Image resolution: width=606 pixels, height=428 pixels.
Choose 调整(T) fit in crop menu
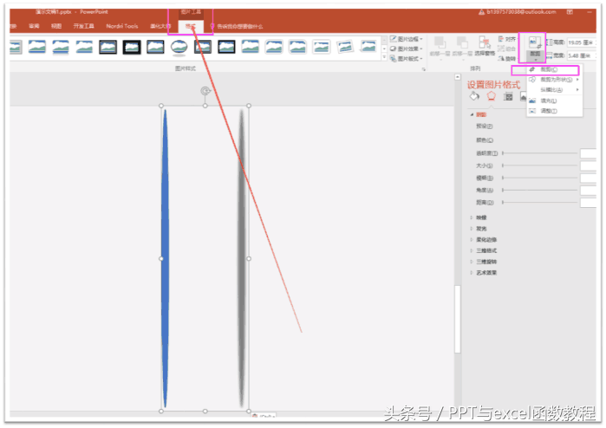[x=554, y=111]
